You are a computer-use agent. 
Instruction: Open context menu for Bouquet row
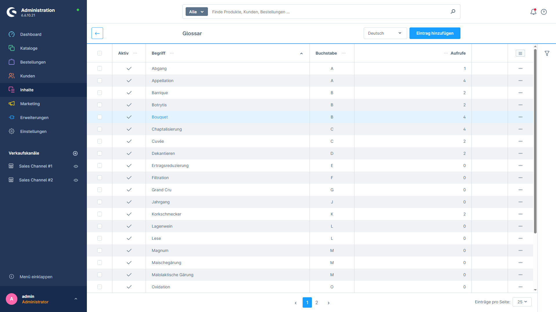520,117
